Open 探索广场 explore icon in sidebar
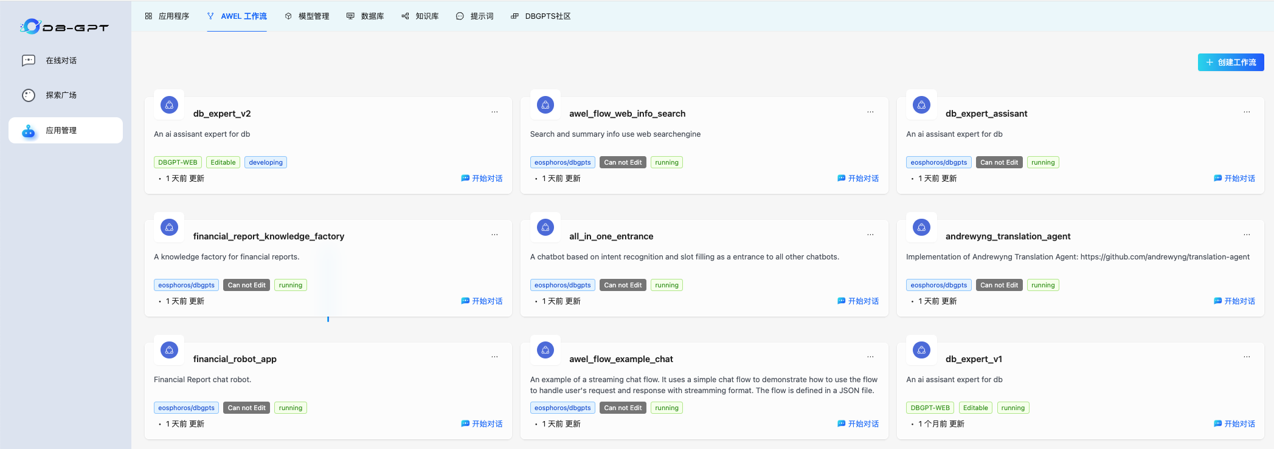 tap(29, 95)
